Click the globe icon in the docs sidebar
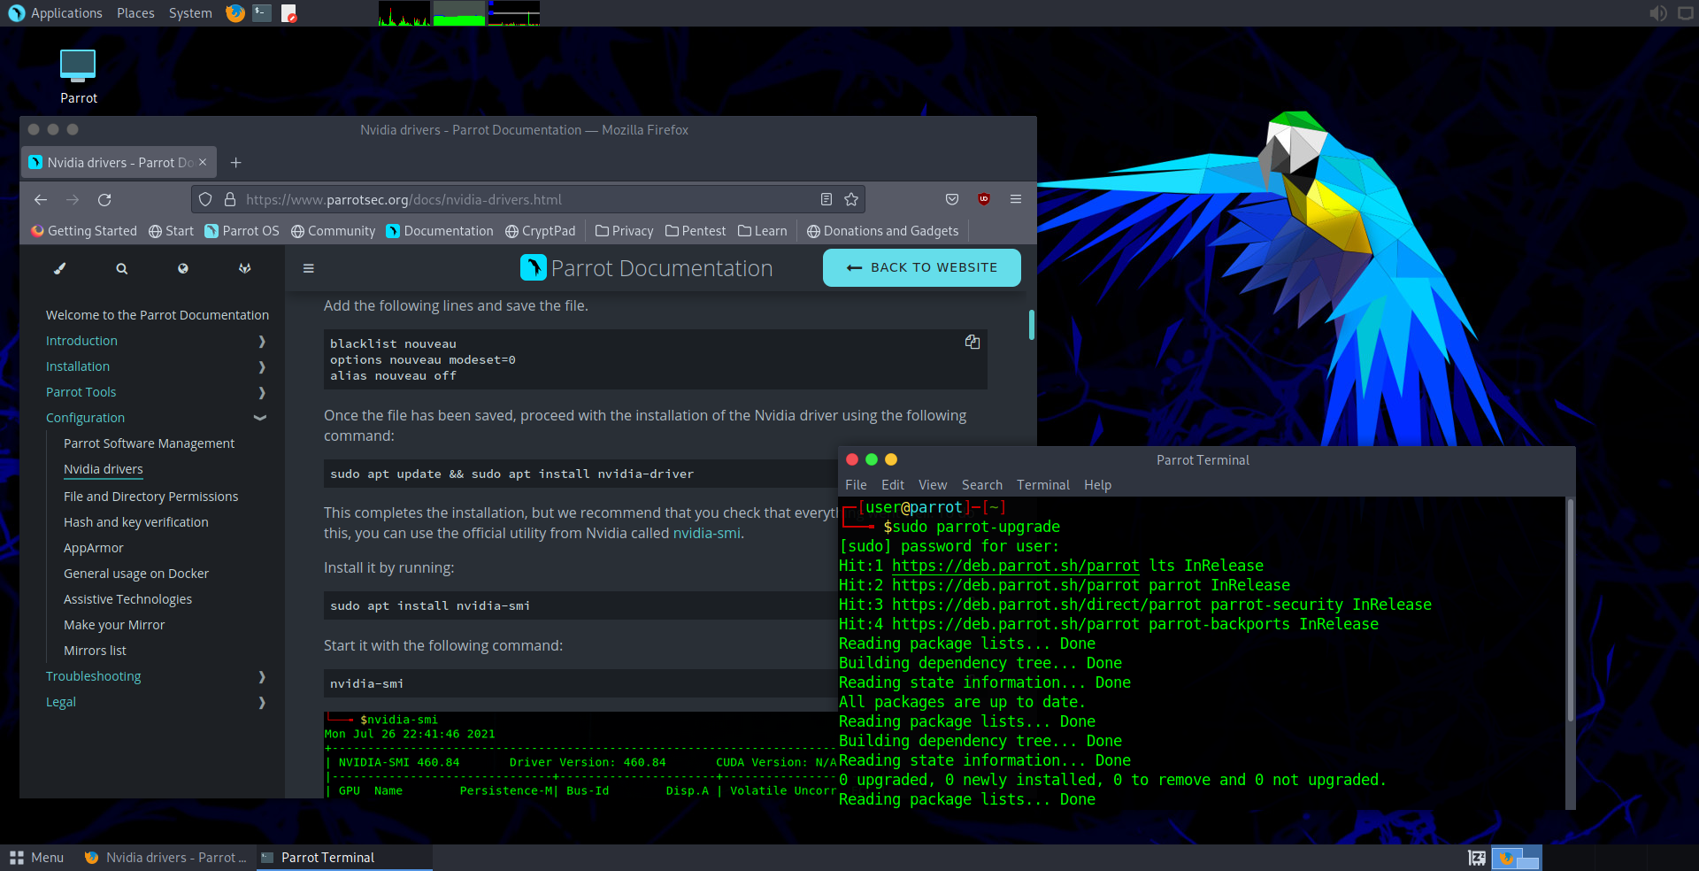The image size is (1699, 871). [183, 268]
